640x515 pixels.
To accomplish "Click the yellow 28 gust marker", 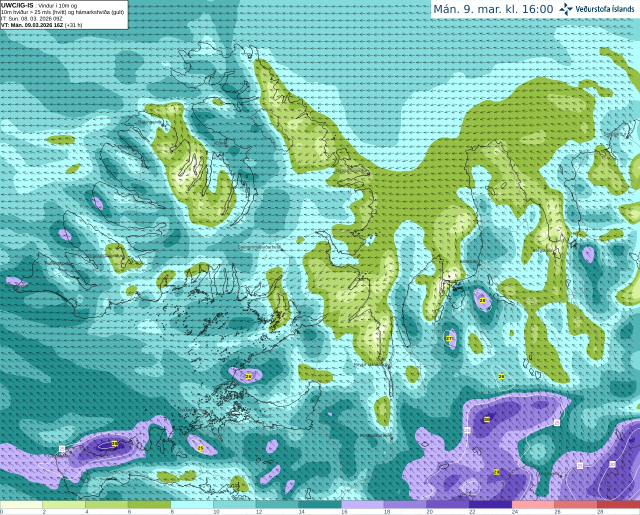I will click(x=482, y=300).
